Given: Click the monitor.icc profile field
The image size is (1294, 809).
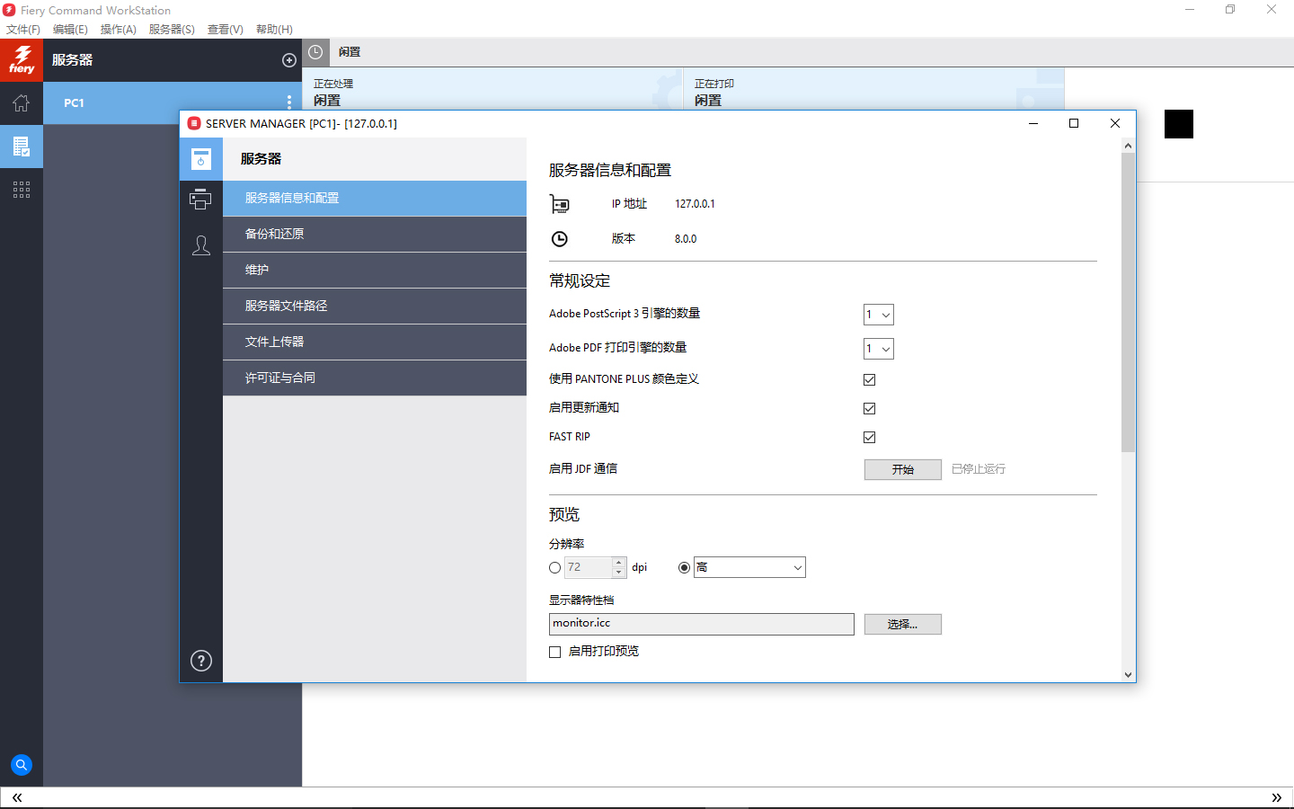Looking at the screenshot, I should tap(702, 624).
